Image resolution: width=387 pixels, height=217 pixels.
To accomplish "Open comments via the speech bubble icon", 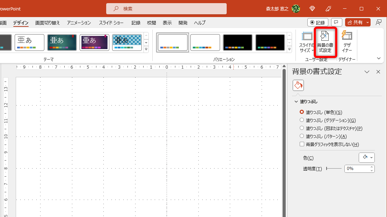I will [336, 22].
